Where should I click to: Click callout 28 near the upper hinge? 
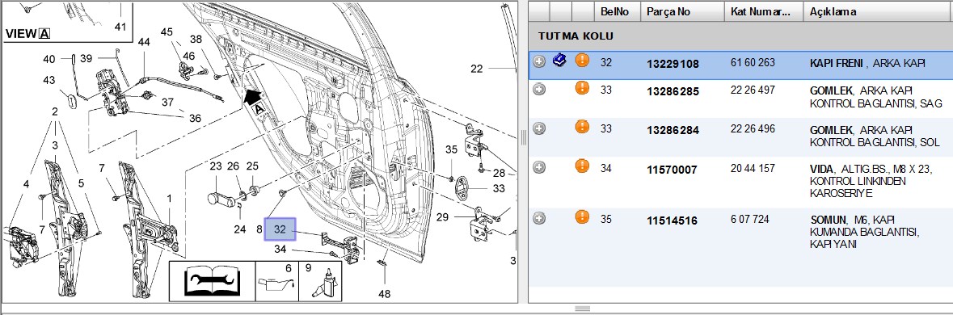coord(499,173)
